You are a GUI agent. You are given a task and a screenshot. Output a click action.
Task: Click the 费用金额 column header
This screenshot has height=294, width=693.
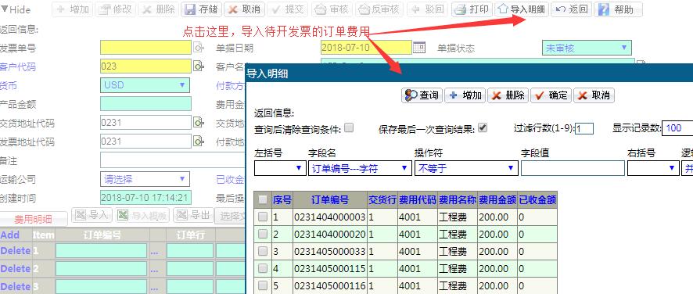pos(497,200)
